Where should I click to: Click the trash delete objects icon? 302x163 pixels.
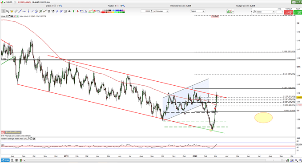(x=49, y=12)
